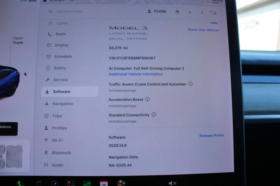Open the dashcam camera app in dock

(55, 183)
